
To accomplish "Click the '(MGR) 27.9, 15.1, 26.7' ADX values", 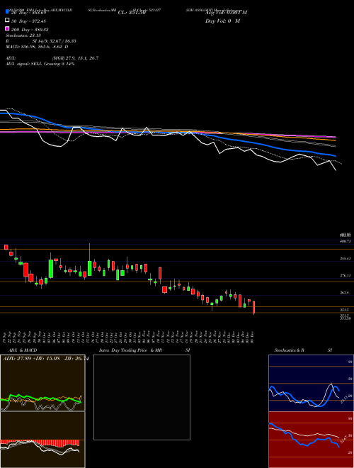I will tap(75, 58).
